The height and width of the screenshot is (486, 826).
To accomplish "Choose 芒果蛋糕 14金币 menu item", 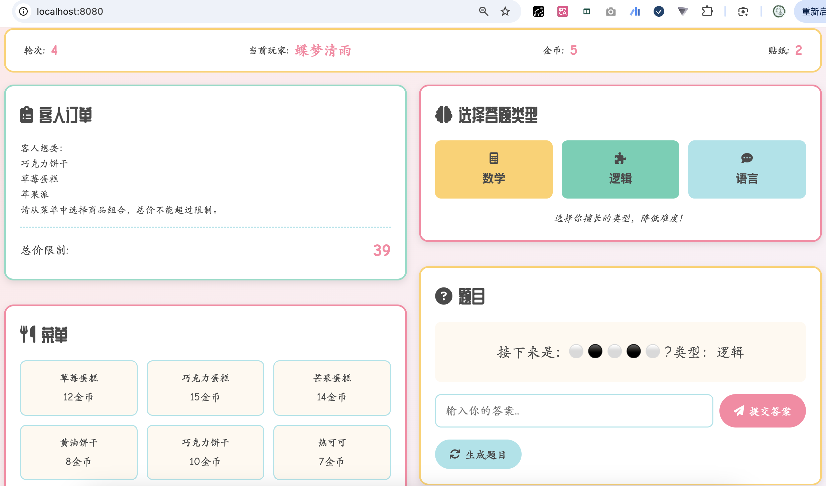I will 332,388.
